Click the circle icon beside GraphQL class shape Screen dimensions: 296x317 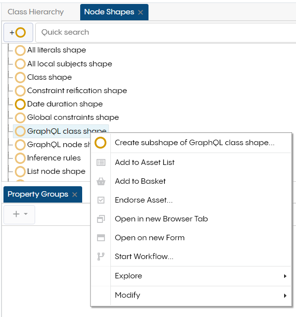(20, 131)
